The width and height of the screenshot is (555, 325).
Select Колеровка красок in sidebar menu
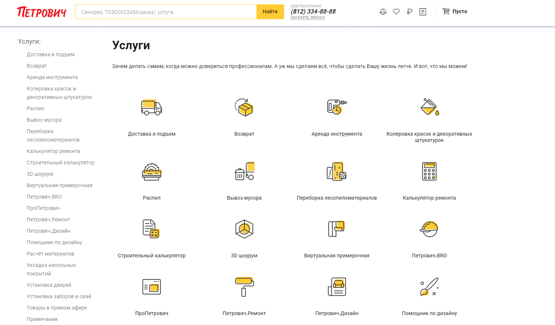59,93
